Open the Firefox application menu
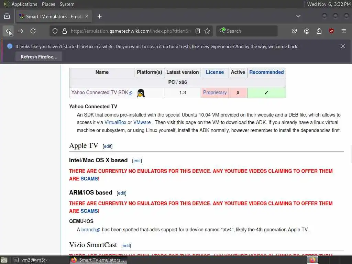Screen dimensions: 352x264 click(x=344, y=31)
